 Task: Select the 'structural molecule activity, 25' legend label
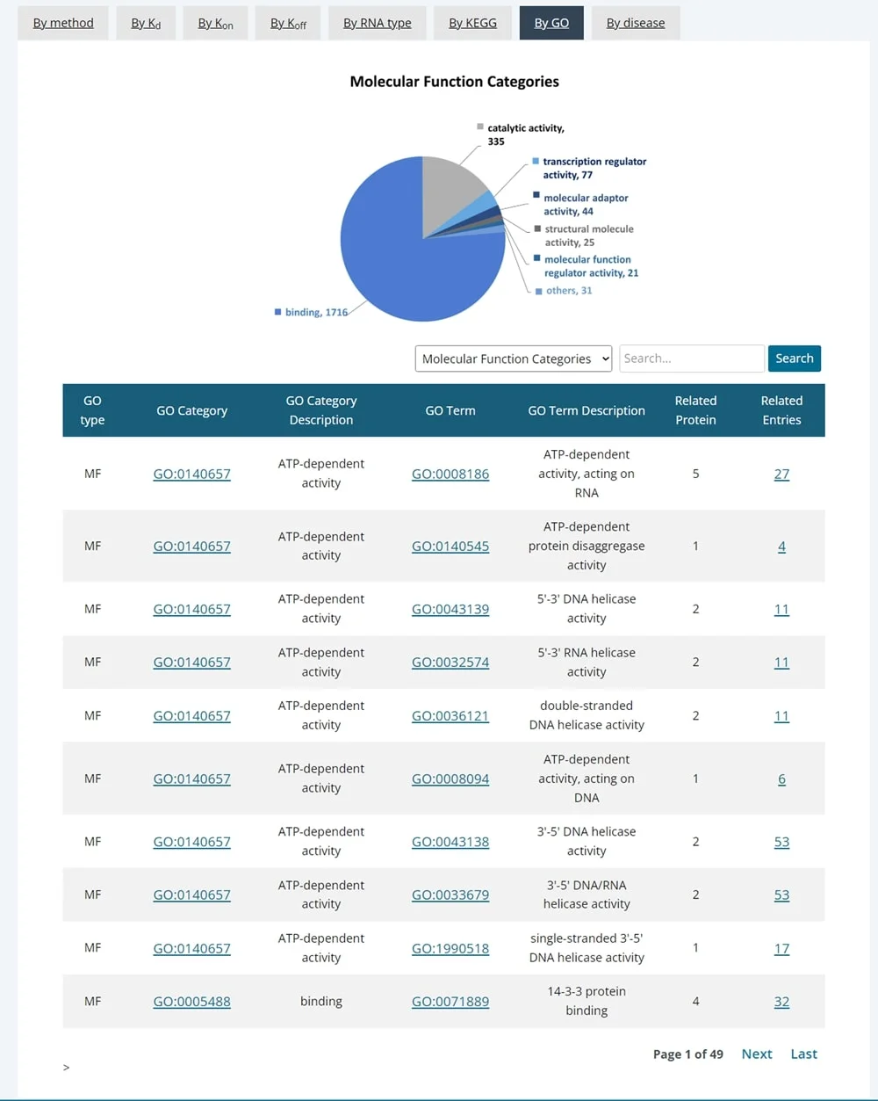(x=588, y=235)
